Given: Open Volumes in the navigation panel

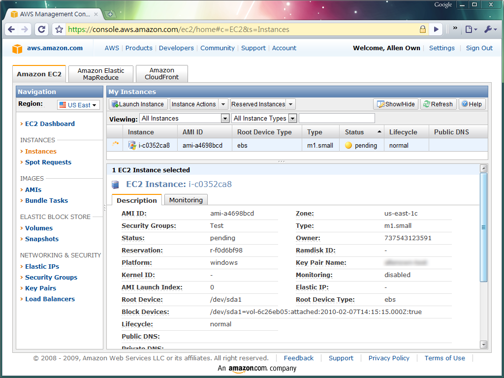Looking at the screenshot, I should pyautogui.click(x=39, y=228).
